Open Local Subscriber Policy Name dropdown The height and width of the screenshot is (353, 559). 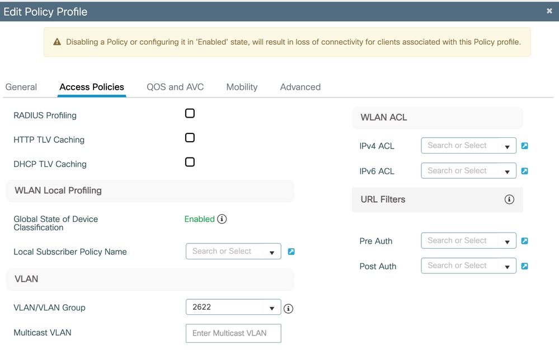tap(233, 251)
